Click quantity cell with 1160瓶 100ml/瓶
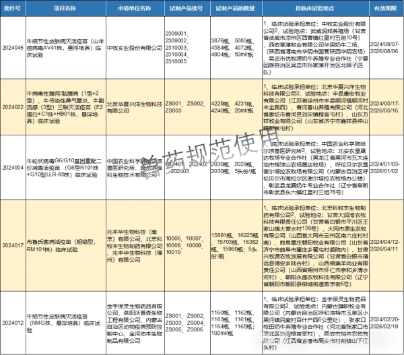 click(236, 323)
